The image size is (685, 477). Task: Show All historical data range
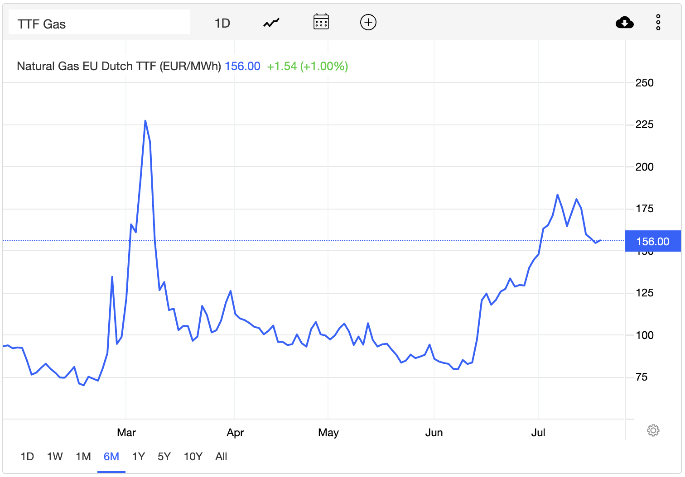pyautogui.click(x=221, y=457)
